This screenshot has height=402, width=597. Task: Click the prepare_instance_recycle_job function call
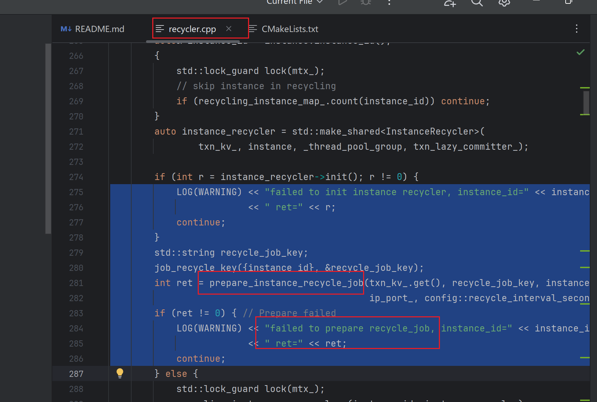(x=286, y=283)
